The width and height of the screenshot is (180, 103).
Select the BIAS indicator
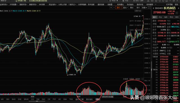(x=14, y=99)
